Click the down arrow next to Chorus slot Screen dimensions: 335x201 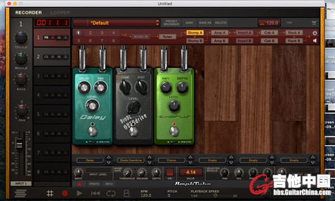[190, 163]
